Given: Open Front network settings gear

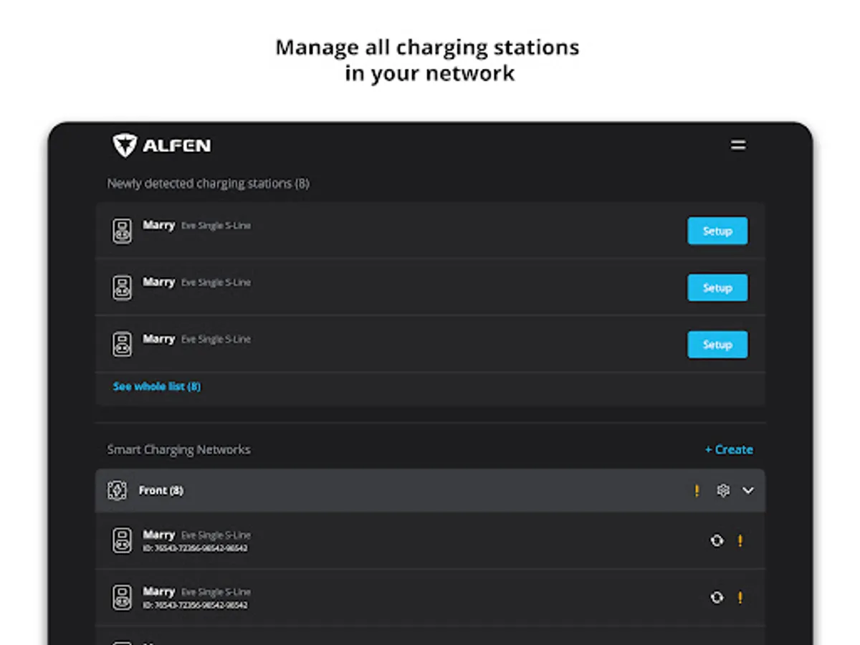Looking at the screenshot, I should tap(723, 491).
